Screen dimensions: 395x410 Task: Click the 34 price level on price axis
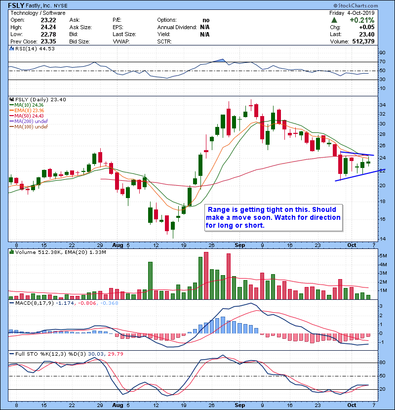[383, 105]
